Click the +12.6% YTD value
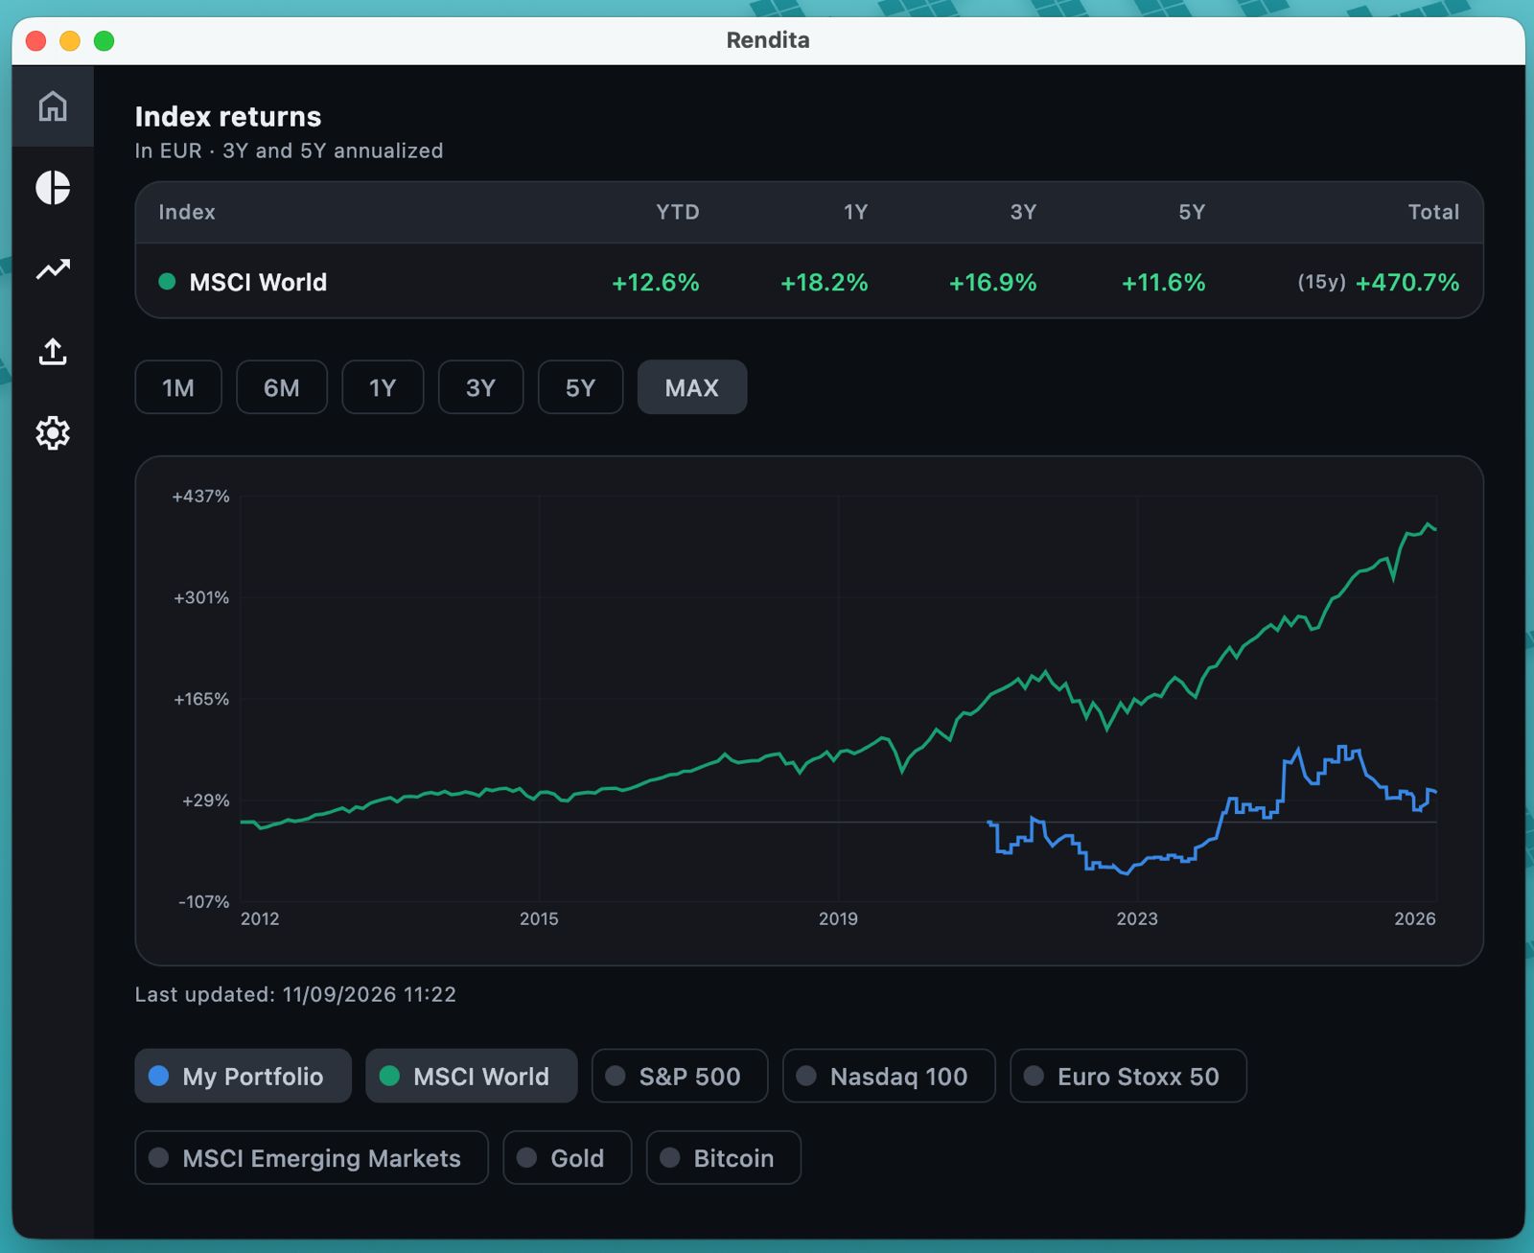The image size is (1534, 1253). click(656, 282)
